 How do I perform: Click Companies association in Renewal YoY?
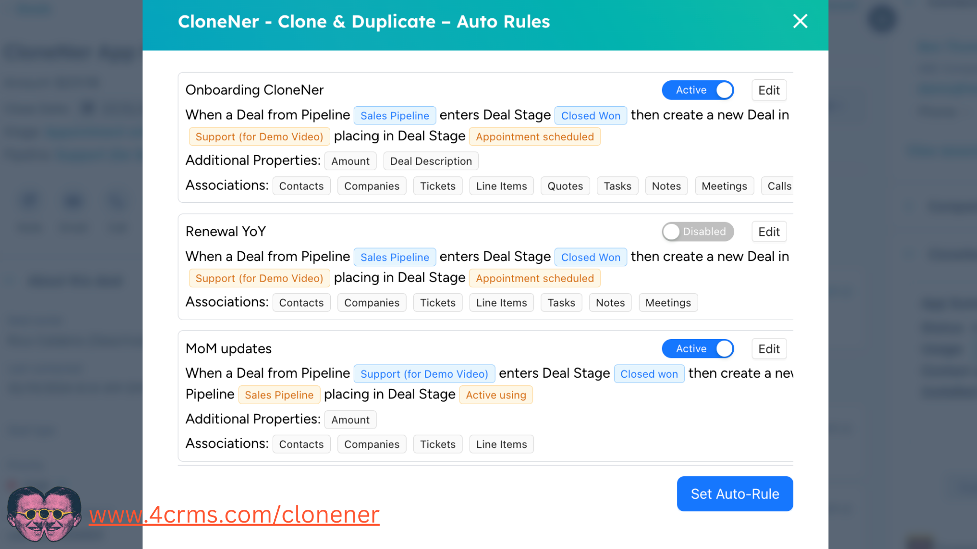[371, 303]
